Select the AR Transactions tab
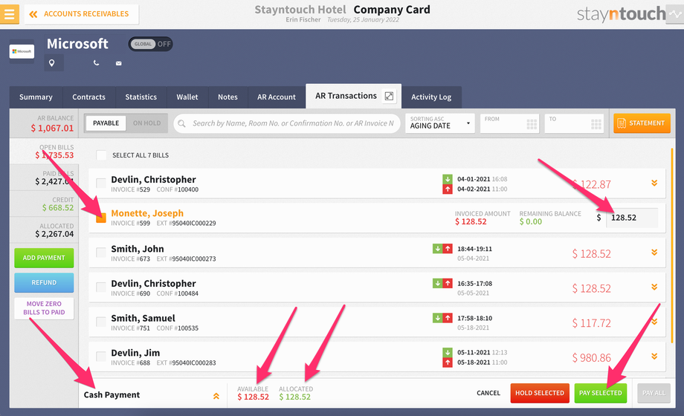Screen dimensions: 684x416 [346, 96]
